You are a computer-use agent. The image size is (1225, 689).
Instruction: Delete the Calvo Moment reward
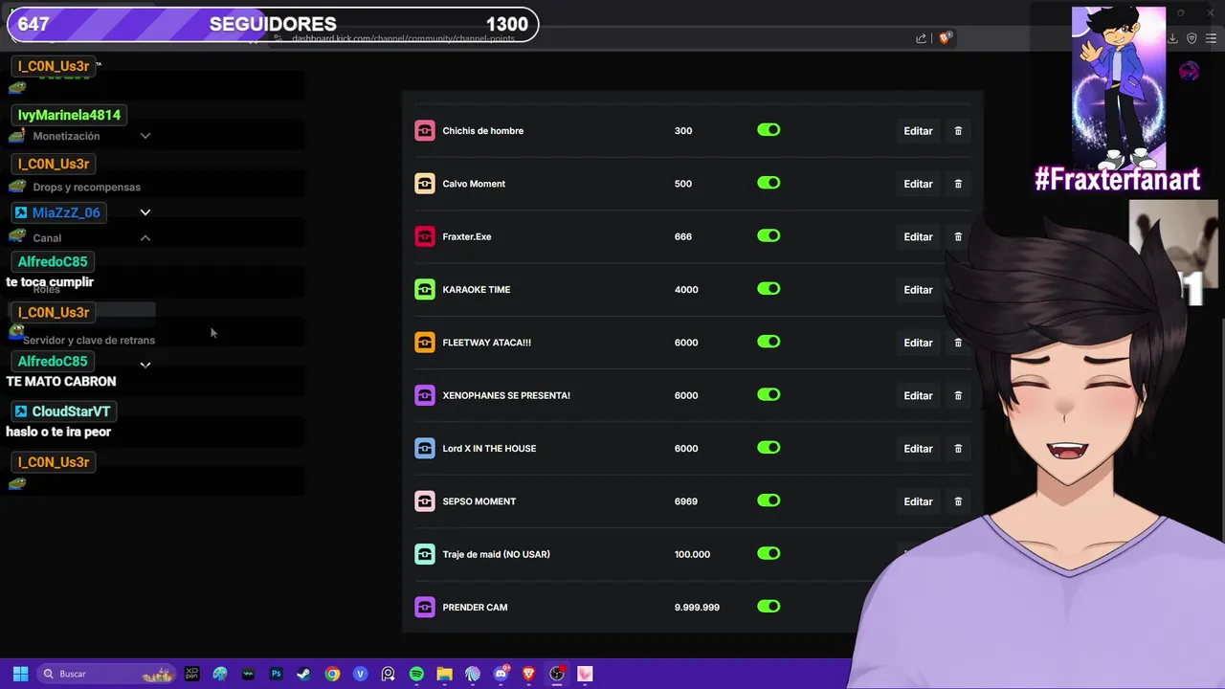click(958, 184)
